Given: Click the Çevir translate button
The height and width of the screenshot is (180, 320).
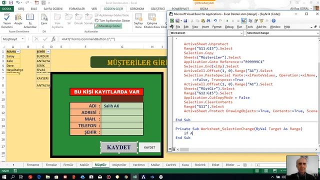Looking at the screenshot, I should tap(44, 19).
